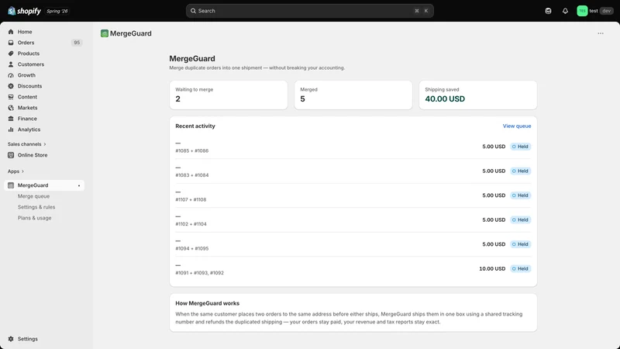Click Held badge for #1083 + #1084
This screenshot has height=349, width=620.
pos(520,171)
